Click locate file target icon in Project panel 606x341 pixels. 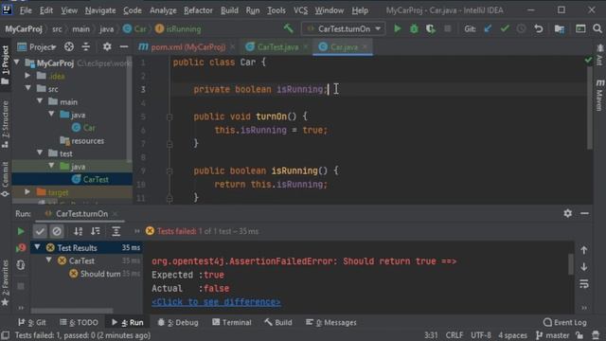(x=69, y=46)
